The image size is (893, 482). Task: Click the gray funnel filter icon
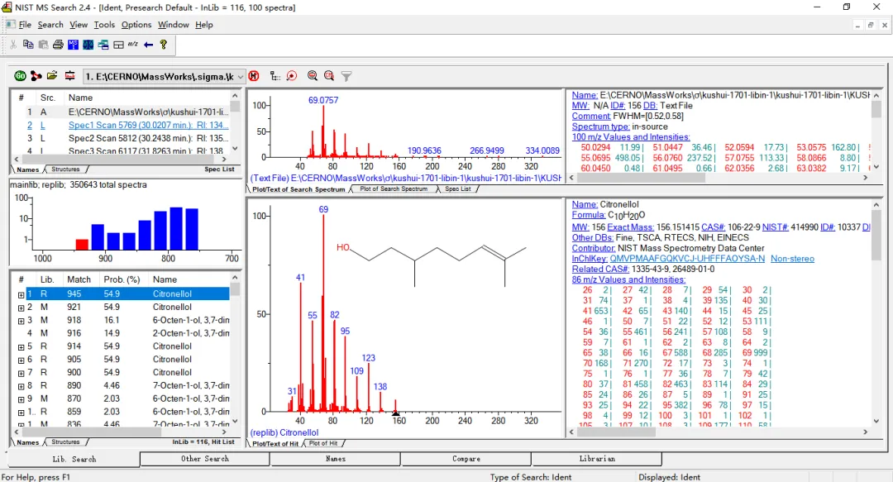pyautogui.click(x=346, y=76)
